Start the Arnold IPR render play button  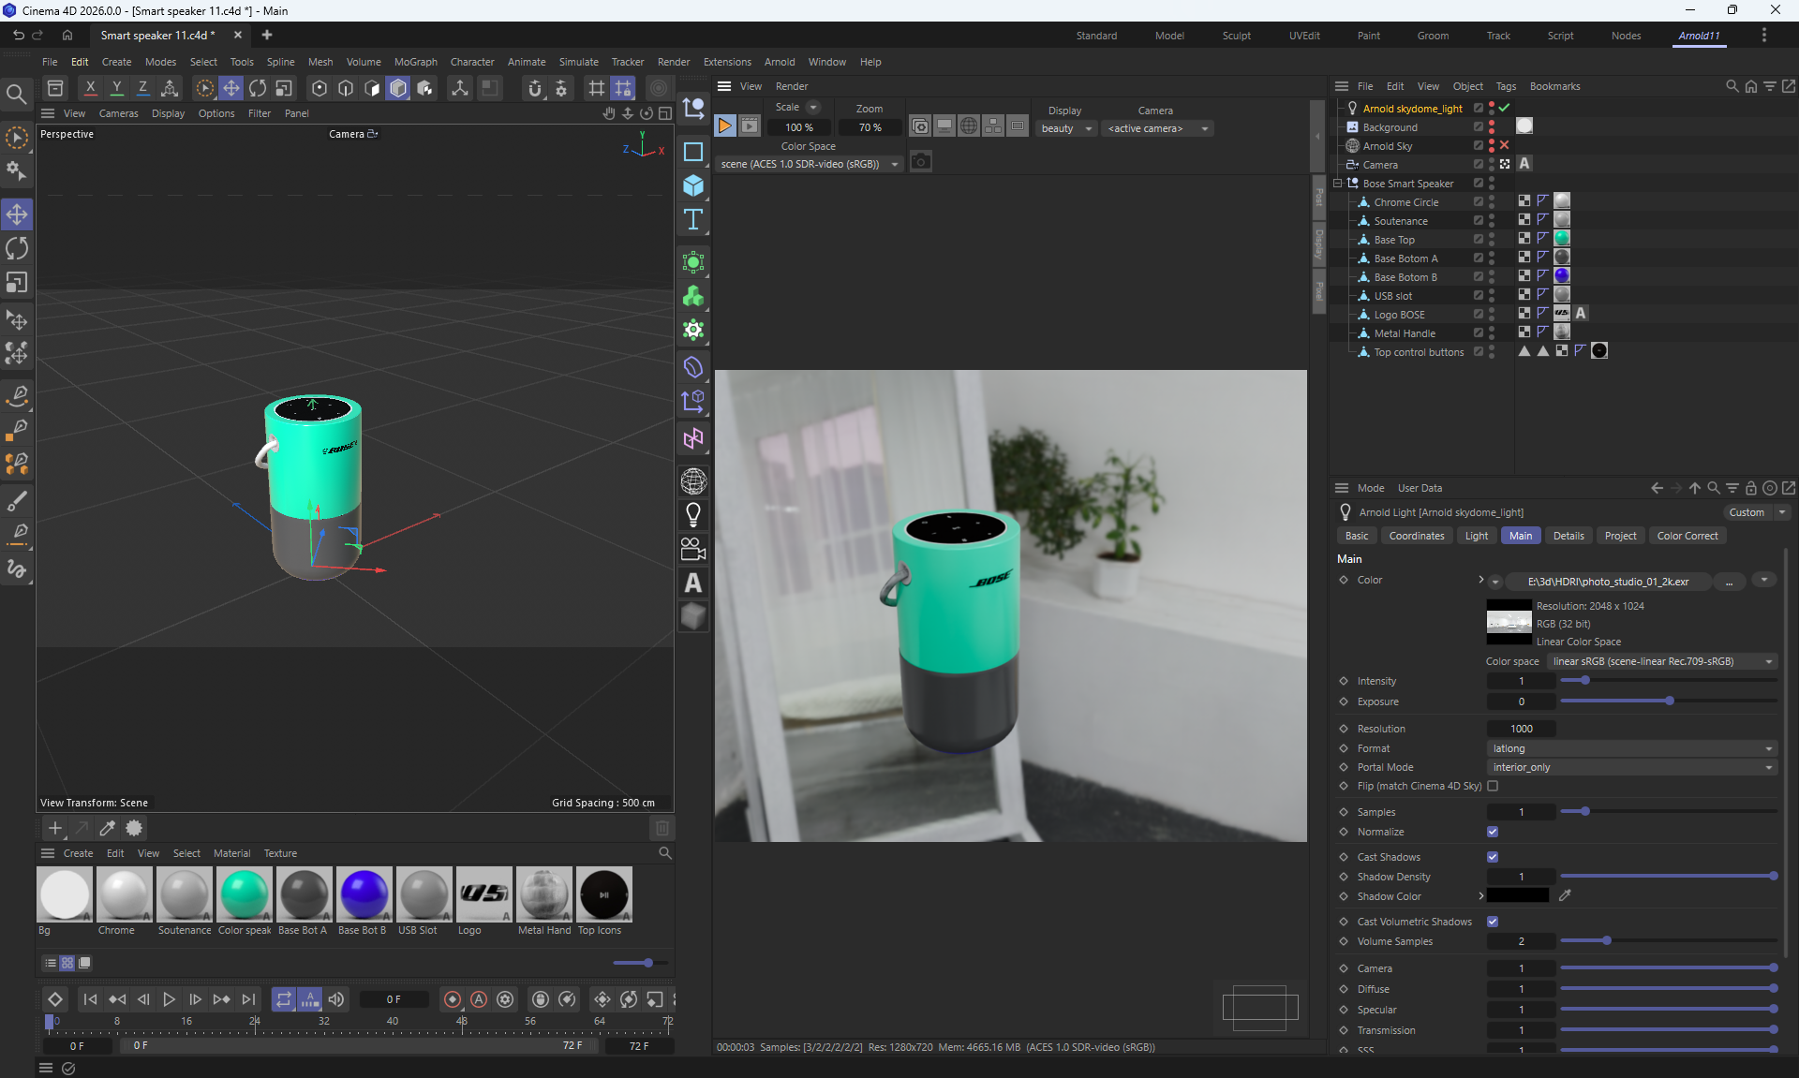click(725, 126)
